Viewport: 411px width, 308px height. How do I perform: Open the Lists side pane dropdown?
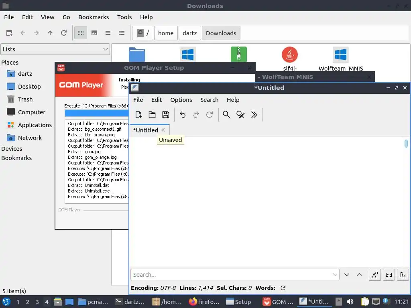point(55,49)
